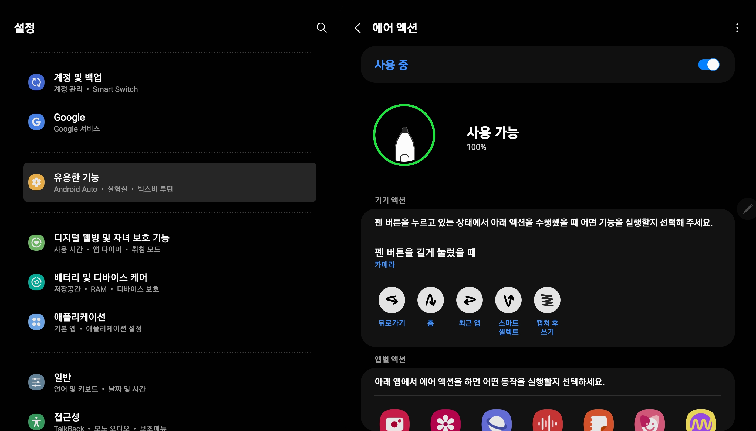The image size is (756, 431).
Task: Open Samsung Notes air actions
Action: [599, 422]
